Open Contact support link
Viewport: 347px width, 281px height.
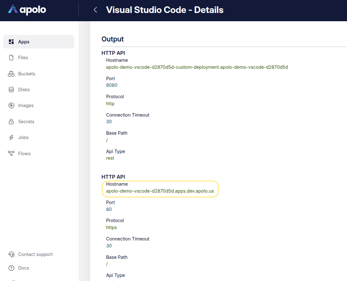tap(35, 254)
